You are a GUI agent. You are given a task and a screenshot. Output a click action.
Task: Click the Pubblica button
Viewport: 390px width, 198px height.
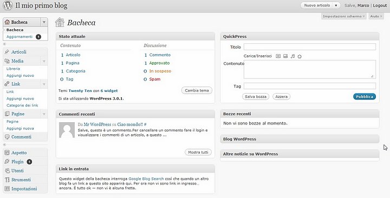coord(365,97)
